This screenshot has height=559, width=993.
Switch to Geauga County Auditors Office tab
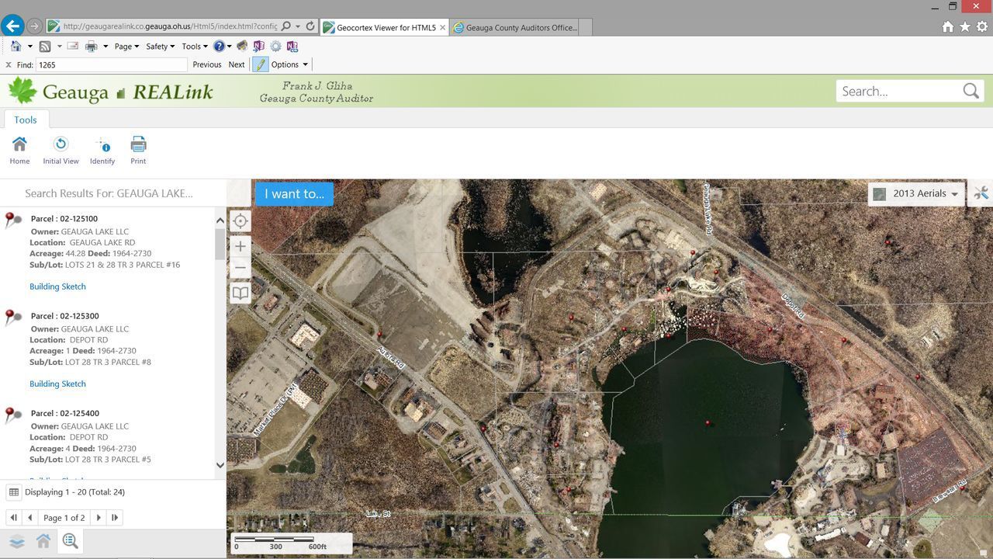point(515,27)
